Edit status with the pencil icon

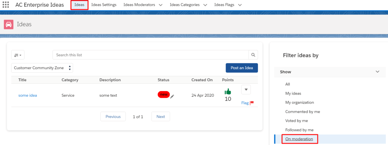click(172, 96)
